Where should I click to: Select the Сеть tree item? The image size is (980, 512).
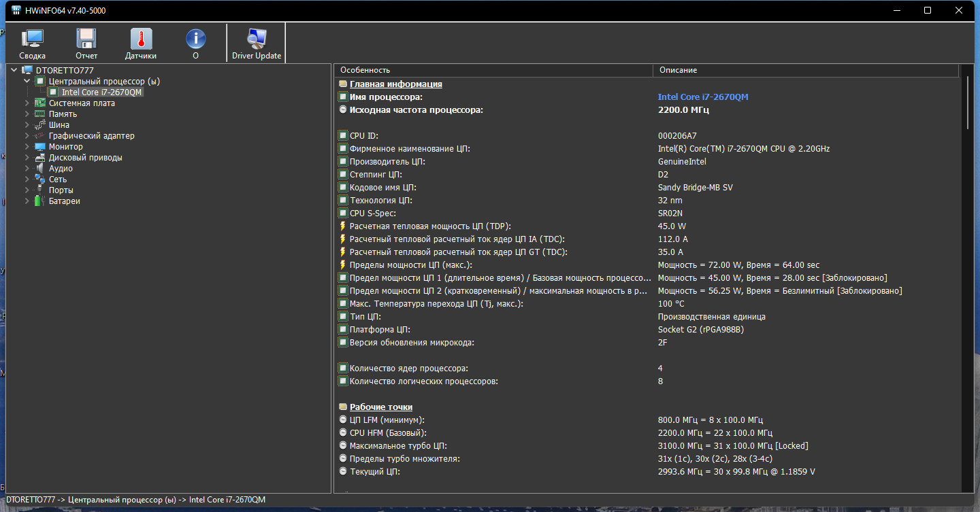pyautogui.click(x=58, y=180)
